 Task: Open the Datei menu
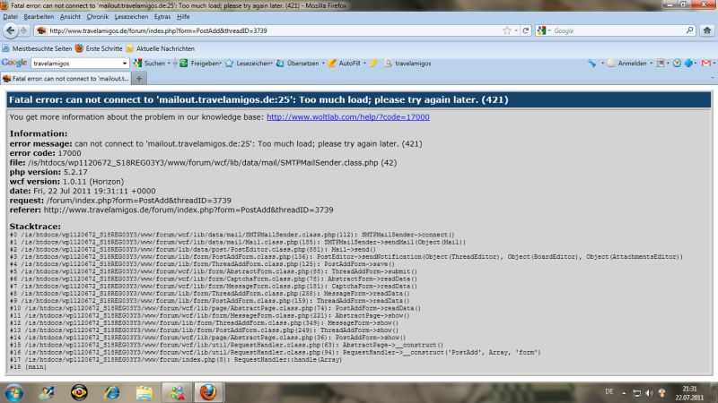click(10, 16)
